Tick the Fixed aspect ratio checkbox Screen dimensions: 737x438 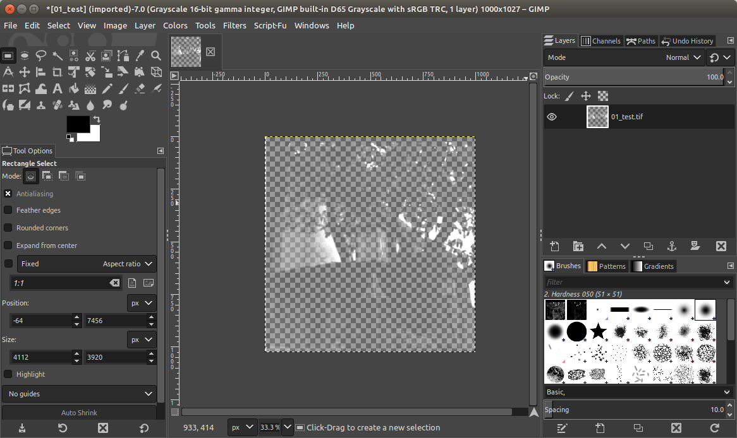tap(8, 263)
